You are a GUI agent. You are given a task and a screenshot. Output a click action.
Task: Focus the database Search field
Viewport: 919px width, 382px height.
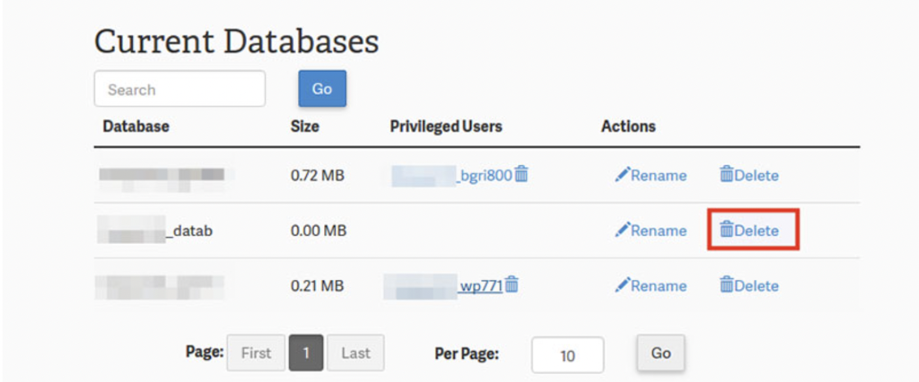179,89
